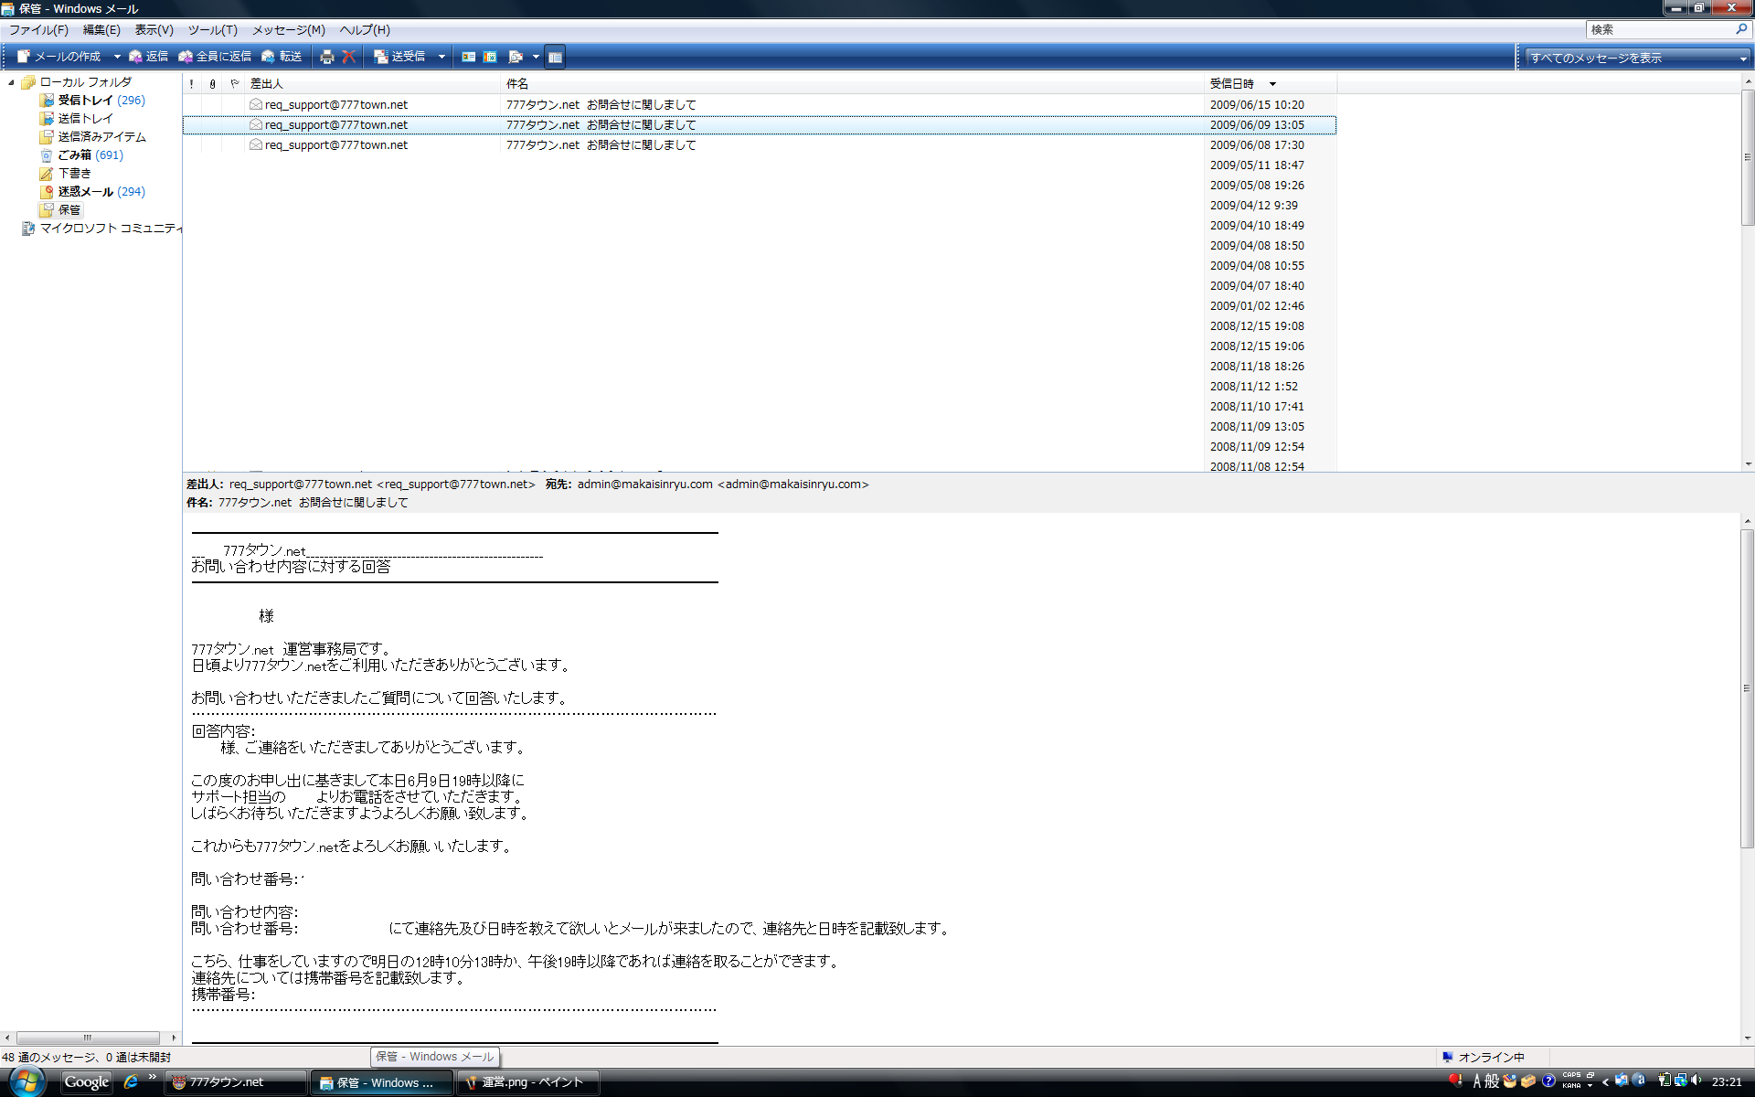The width and height of the screenshot is (1755, 1097).
Task: Open the IME toolbox icon in language bar
Action: [1528, 1081]
